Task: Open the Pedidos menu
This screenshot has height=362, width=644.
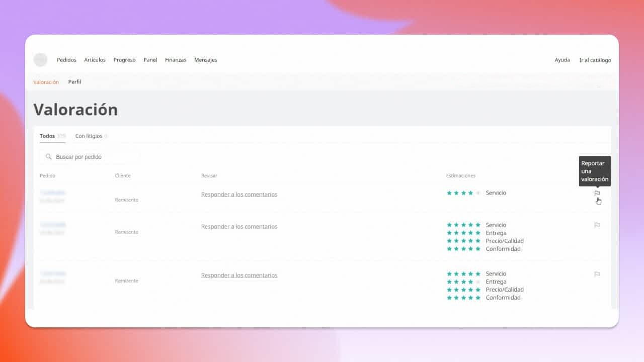Action: (x=66, y=60)
